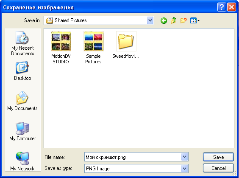Jump to Desktop in places bar
This screenshot has height=178, width=239.
(22, 71)
